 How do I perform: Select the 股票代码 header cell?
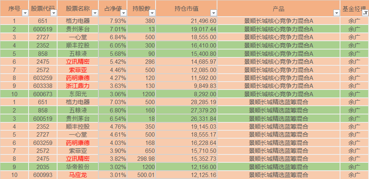point(43,8)
